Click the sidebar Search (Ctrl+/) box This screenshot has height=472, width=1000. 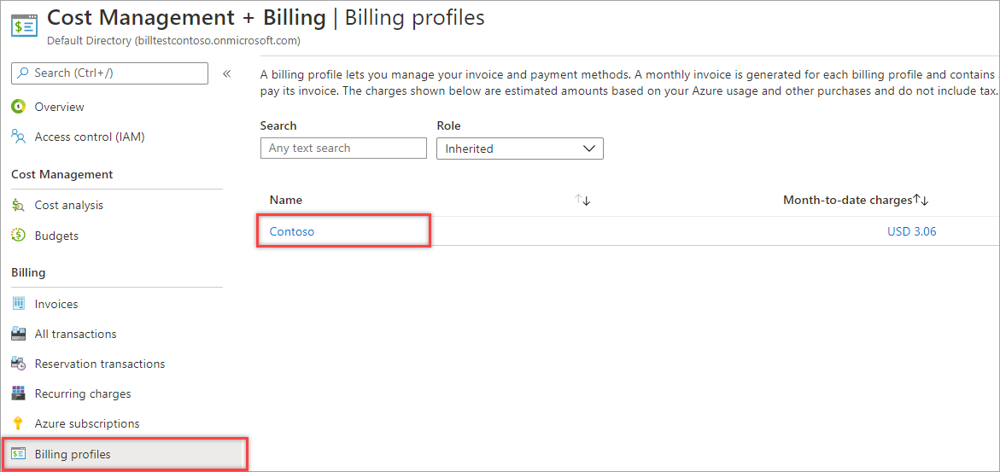click(109, 73)
